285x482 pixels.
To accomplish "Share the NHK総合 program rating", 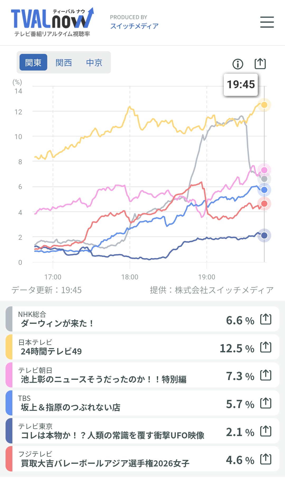I will [x=266, y=319].
